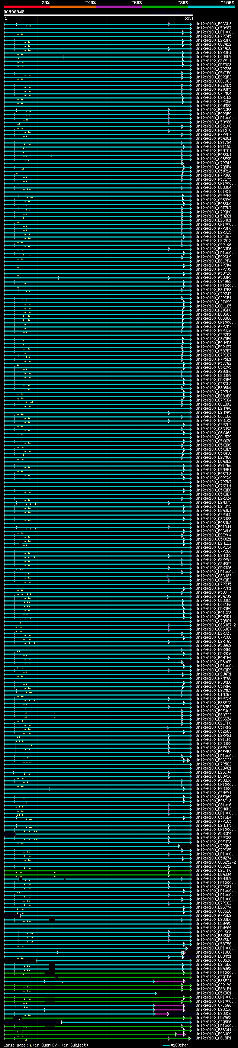Click the yellow large gaps triangle in the legend
Image resolution: width=238 pixels, height=1048 pixels.
coord(30,1045)
